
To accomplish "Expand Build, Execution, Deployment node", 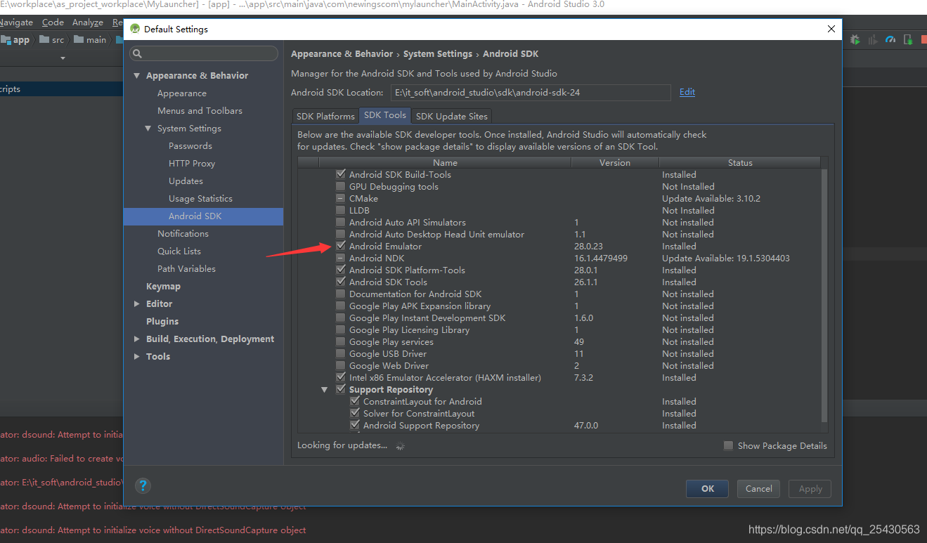I will (x=136, y=339).
